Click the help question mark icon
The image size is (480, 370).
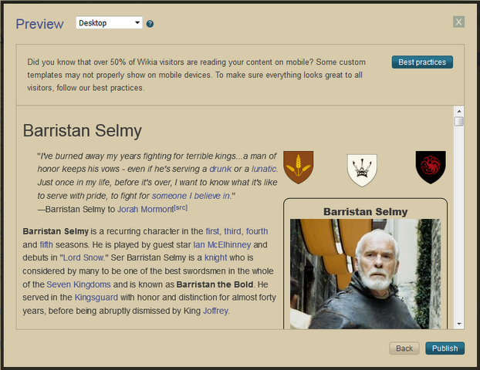pyautogui.click(x=150, y=24)
